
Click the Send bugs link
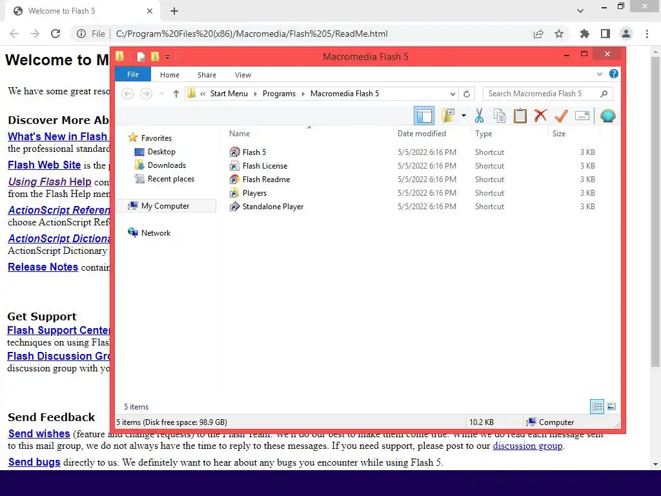(34, 462)
